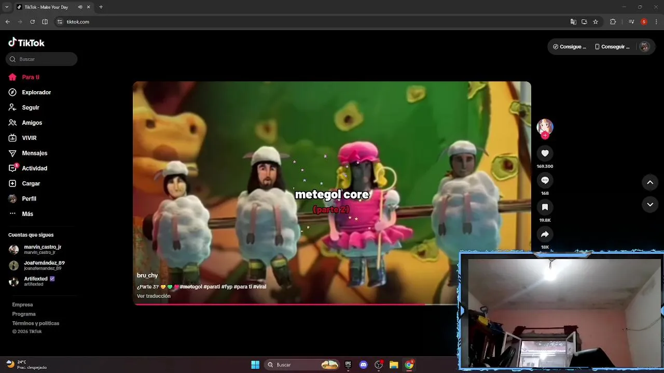Open comments with the speech bubble icon

coord(545,180)
